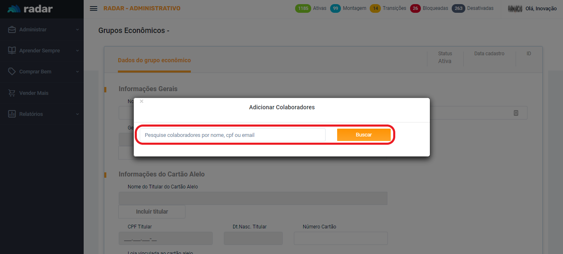Click the Vender Mais cart icon
The width and height of the screenshot is (563, 254).
click(12, 93)
